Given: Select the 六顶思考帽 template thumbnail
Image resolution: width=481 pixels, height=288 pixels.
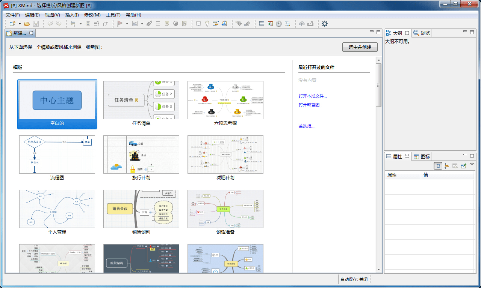Looking at the screenshot, I should coord(225,100).
